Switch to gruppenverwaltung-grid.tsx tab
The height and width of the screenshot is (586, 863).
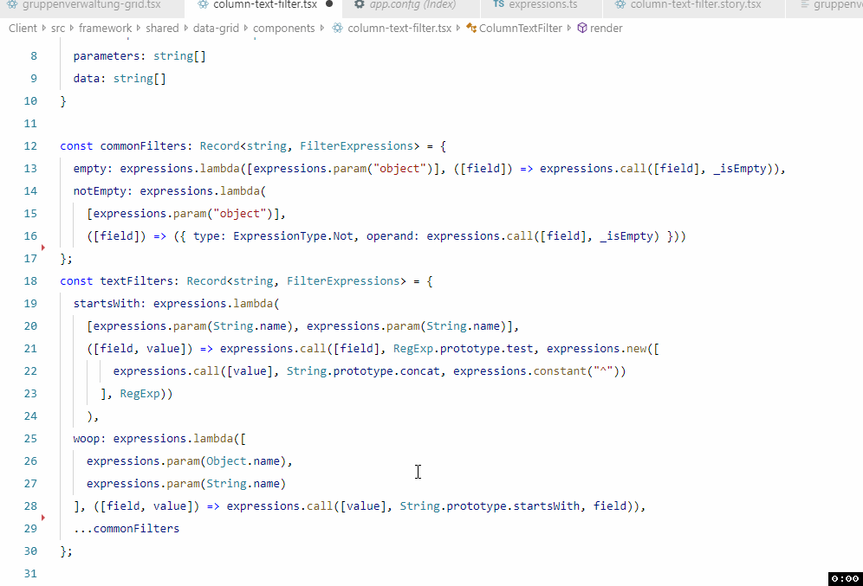[x=91, y=5]
